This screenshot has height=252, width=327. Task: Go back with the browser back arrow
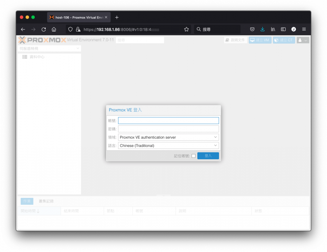pyautogui.click(x=23, y=30)
